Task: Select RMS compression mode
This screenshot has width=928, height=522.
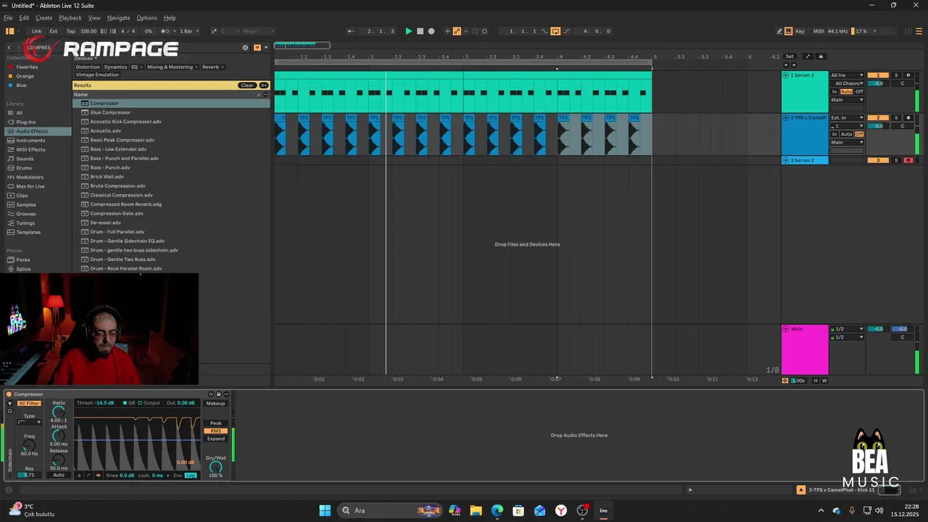Action: (x=215, y=431)
